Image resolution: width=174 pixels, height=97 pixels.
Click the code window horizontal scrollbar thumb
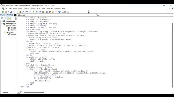(x=34, y=93)
